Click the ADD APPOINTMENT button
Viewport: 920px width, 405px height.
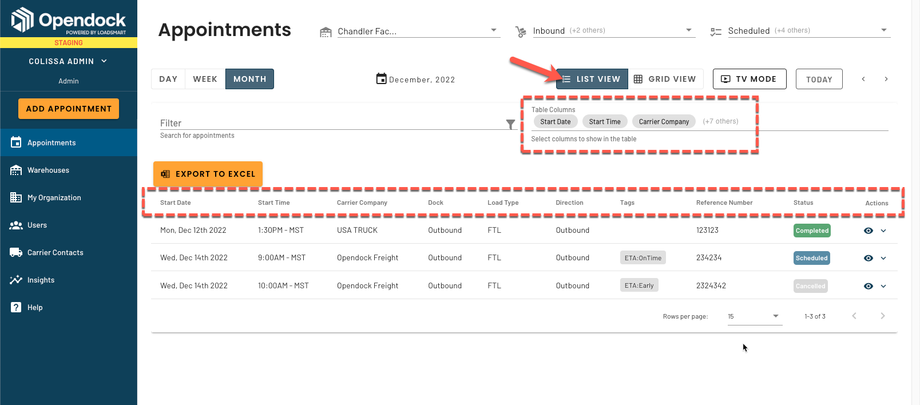(69, 109)
